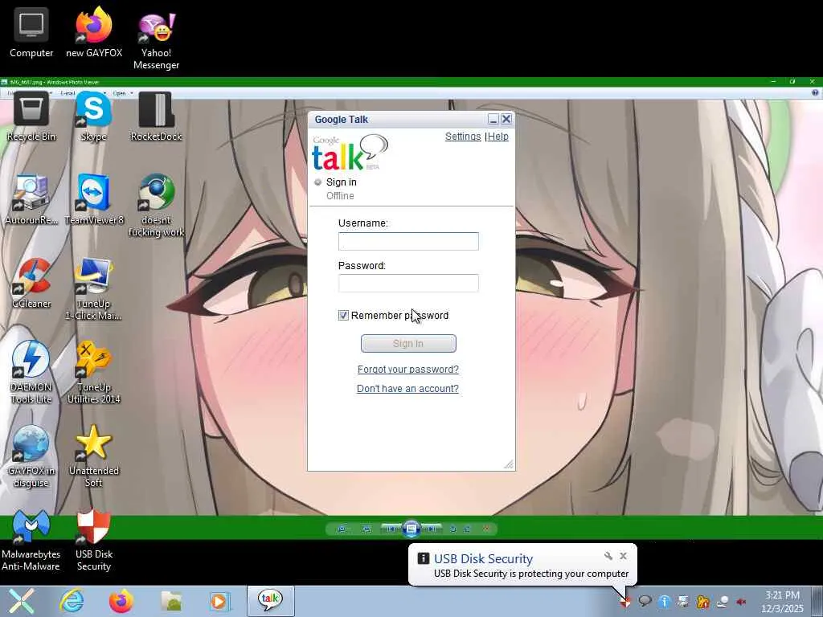
Task: Open the notification options wrench icon
Action: [x=608, y=556]
